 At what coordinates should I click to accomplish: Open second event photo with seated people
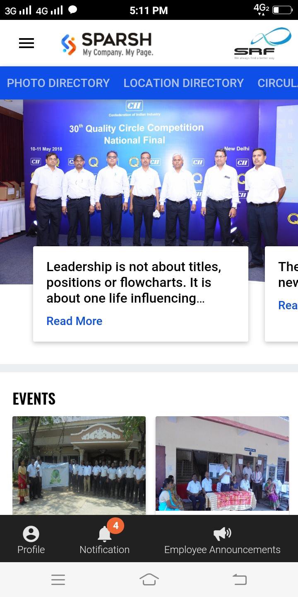pyautogui.click(x=222, y=464)
